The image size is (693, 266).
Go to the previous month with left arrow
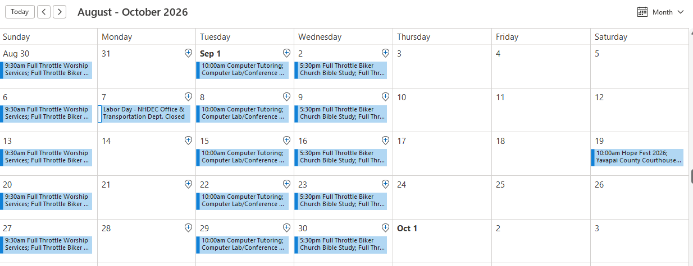pyautogui.click(x=44, y=12)
